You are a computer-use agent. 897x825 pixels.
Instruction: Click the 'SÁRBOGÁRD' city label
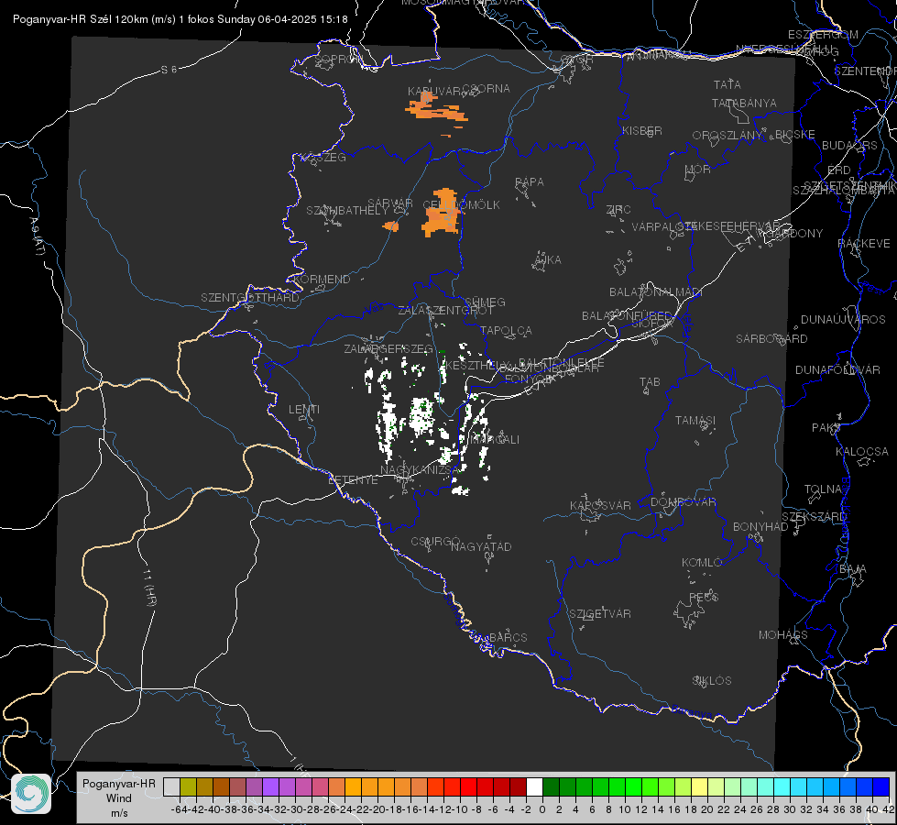(771, 339)
